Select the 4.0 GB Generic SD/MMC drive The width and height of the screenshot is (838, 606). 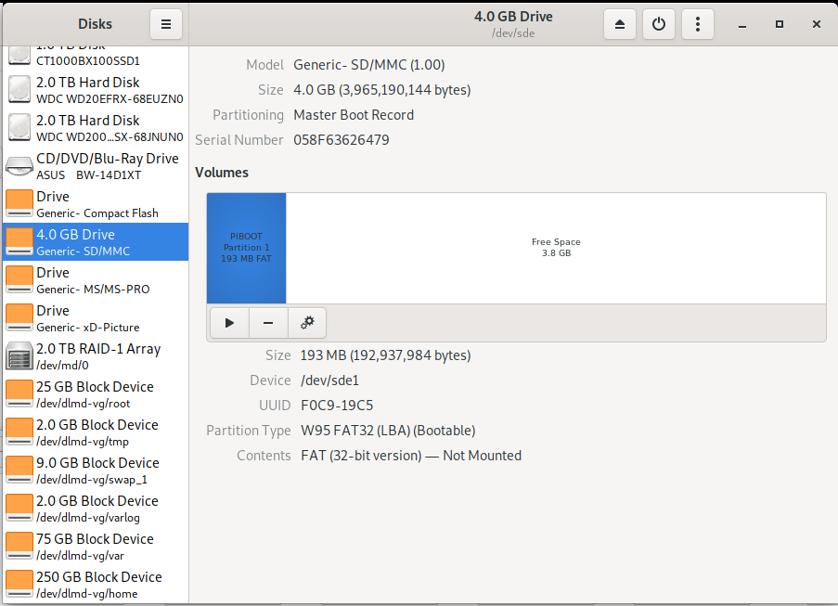coord(96,242)
